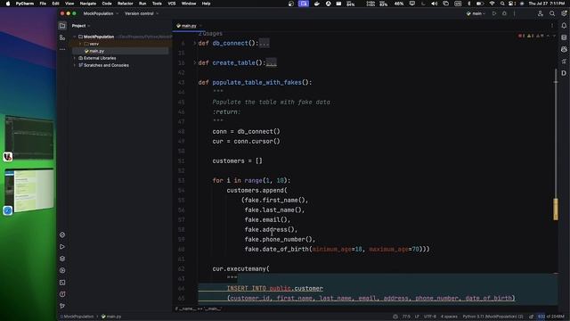Open the main run configuration dropdown
The width and height of the screenshot is (570, 321).
476,13
